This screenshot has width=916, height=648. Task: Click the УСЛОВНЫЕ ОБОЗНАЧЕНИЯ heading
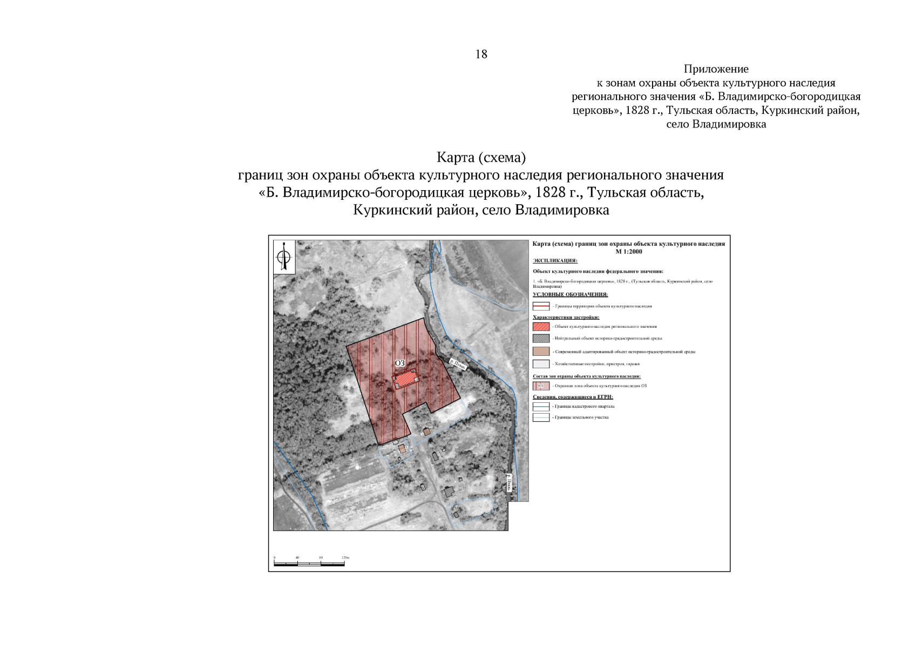pos(570,295)
